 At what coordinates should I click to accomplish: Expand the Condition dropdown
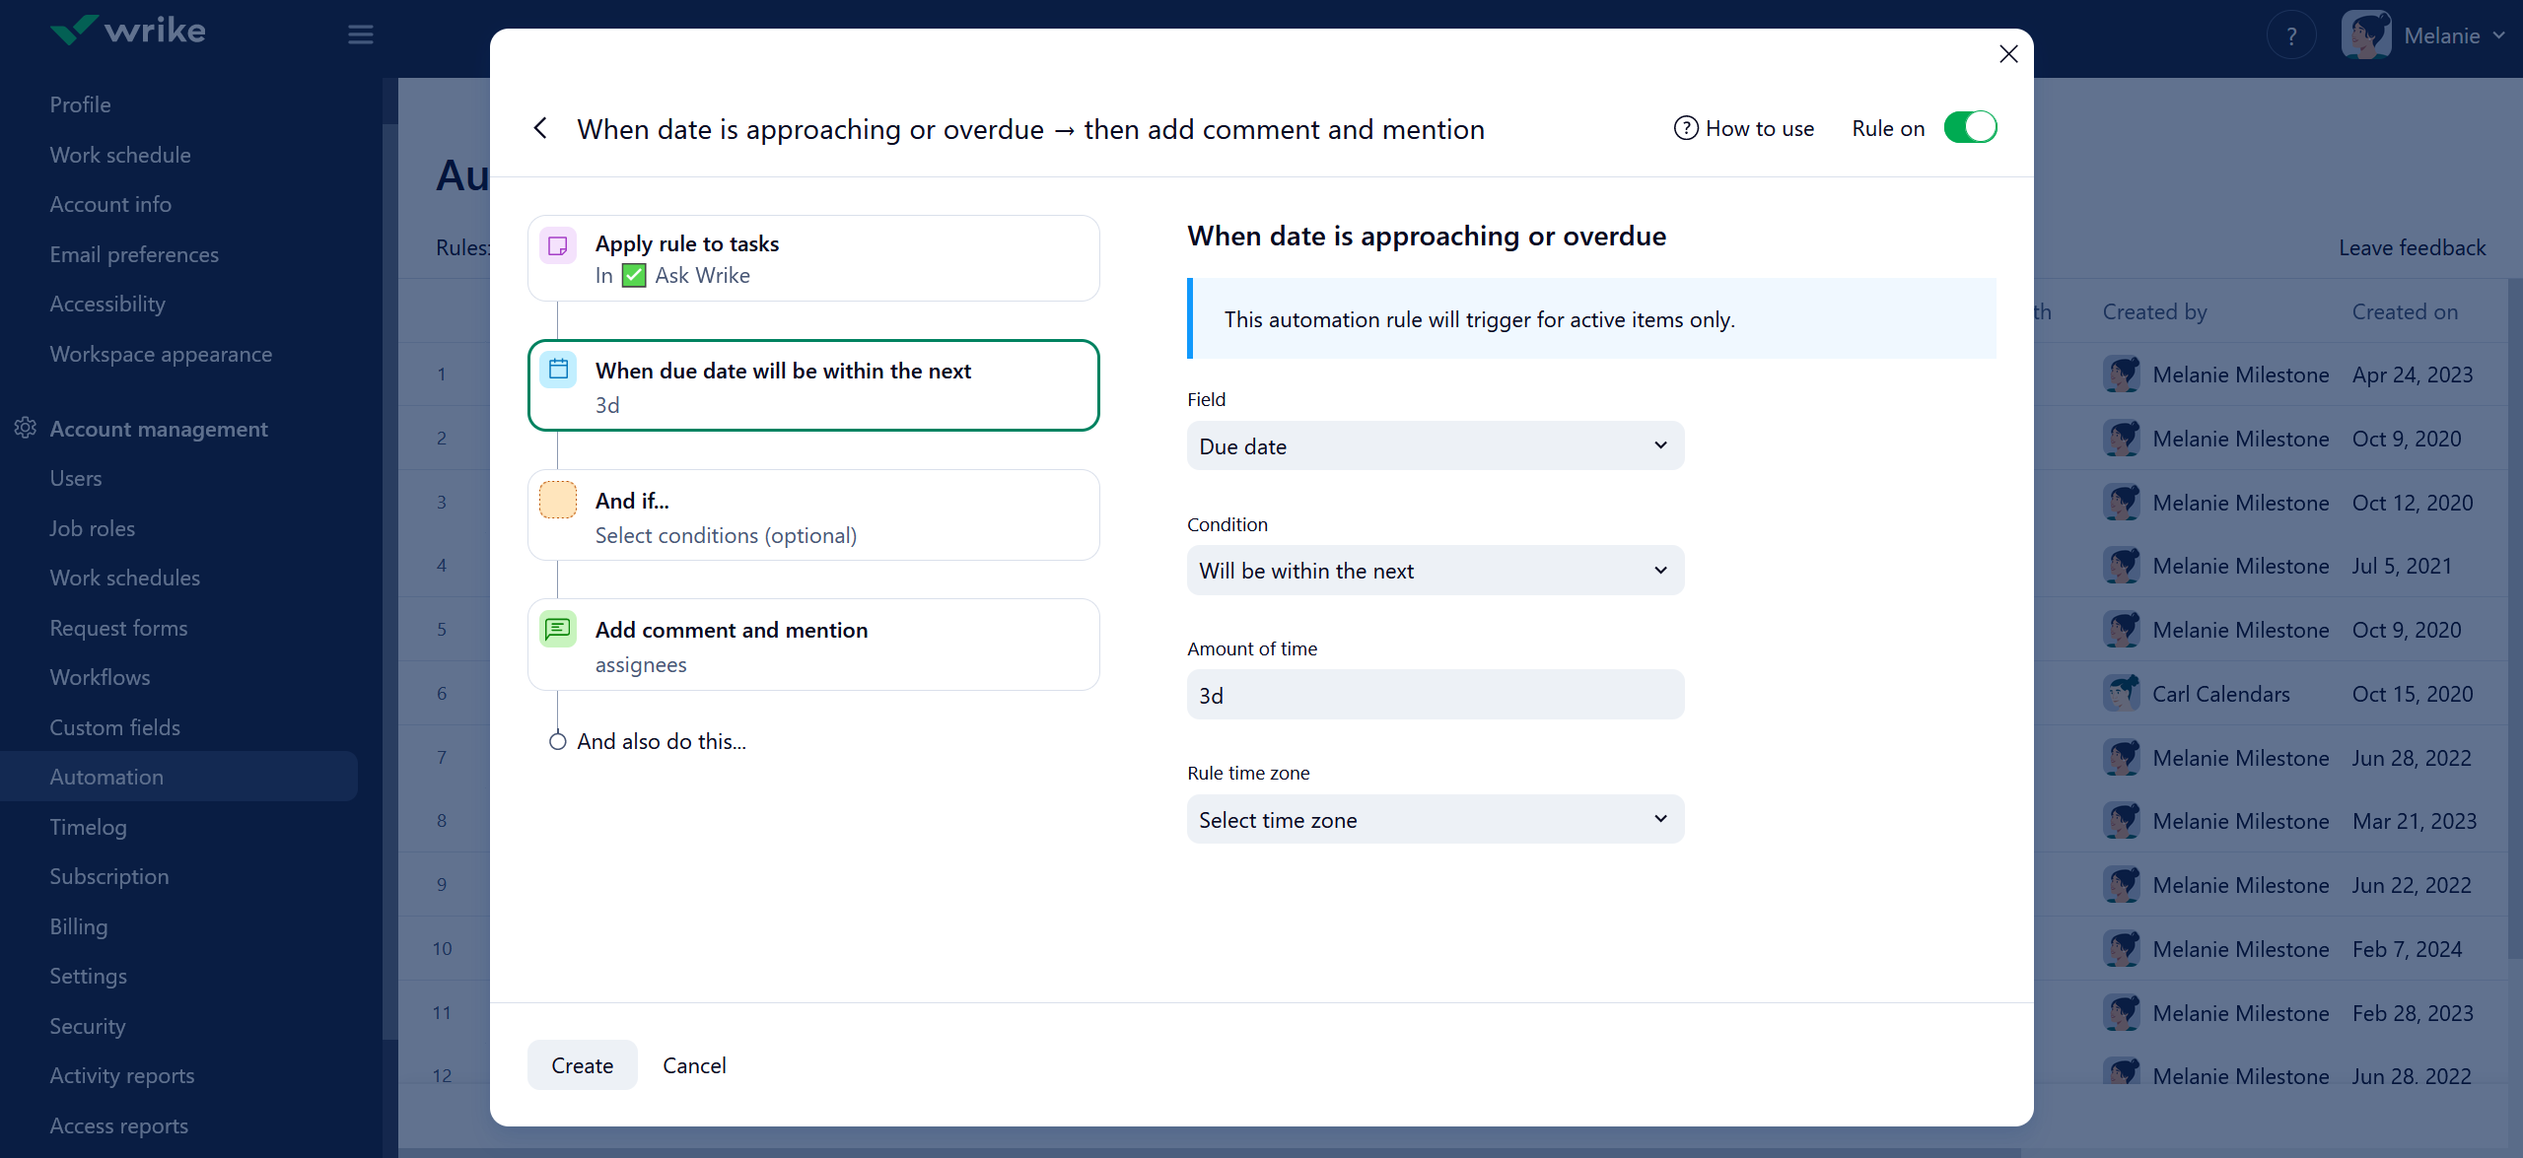coord(1435,571)
